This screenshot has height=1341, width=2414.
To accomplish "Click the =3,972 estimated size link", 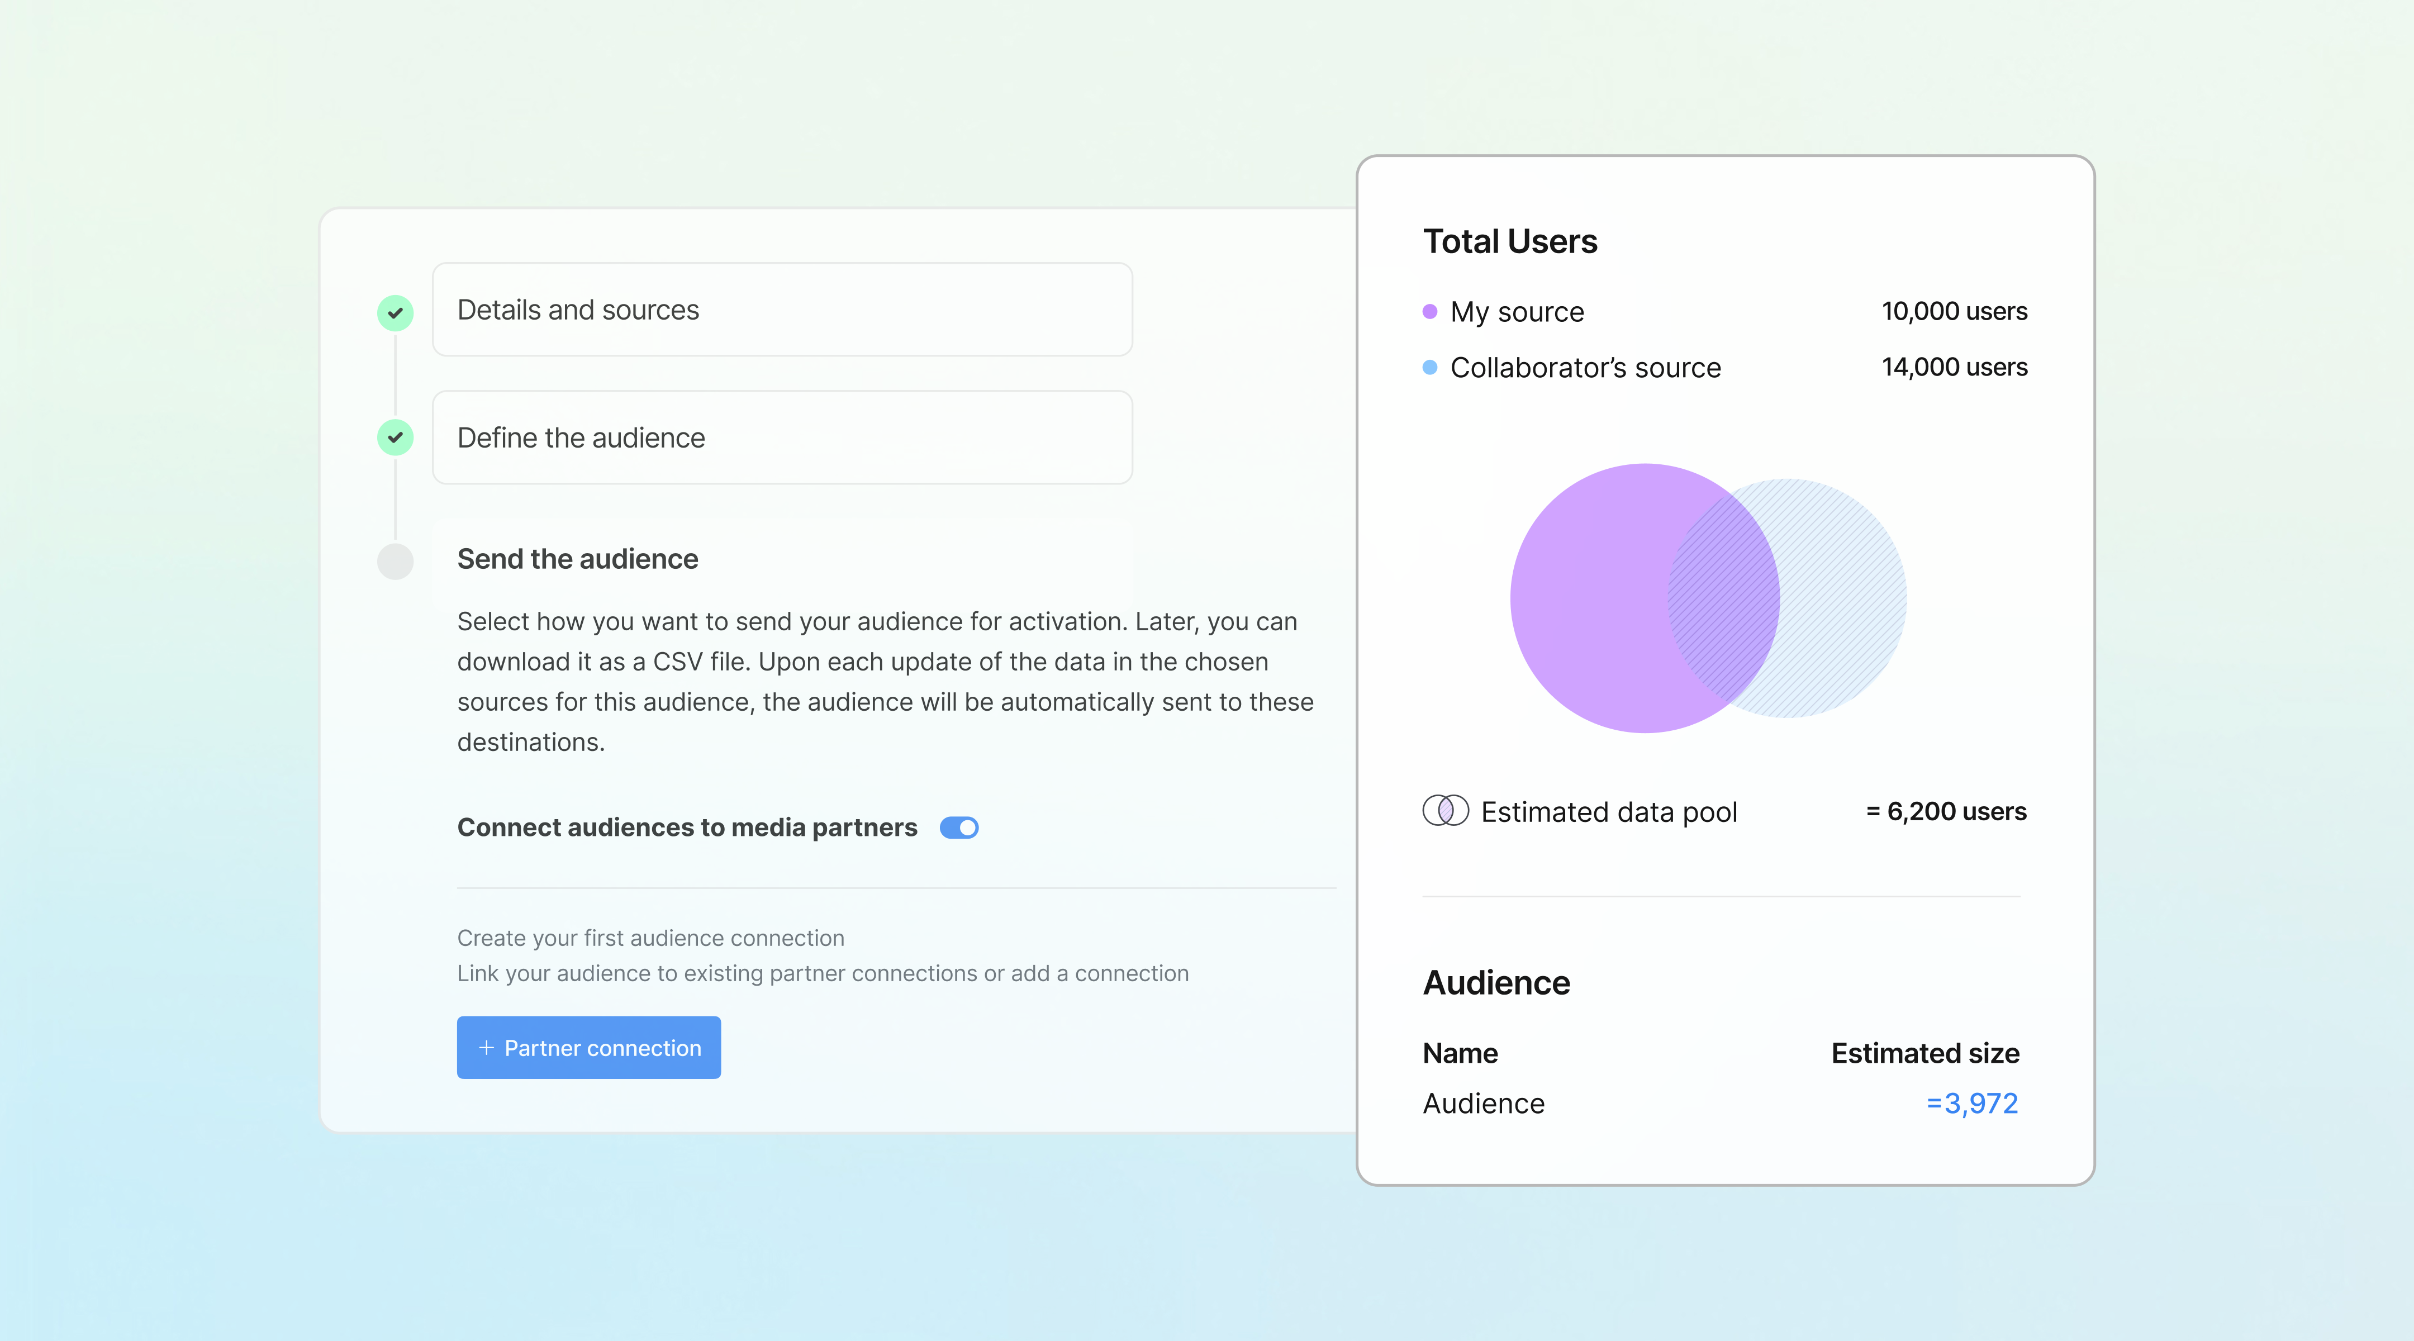I will pos(1971,1103).
